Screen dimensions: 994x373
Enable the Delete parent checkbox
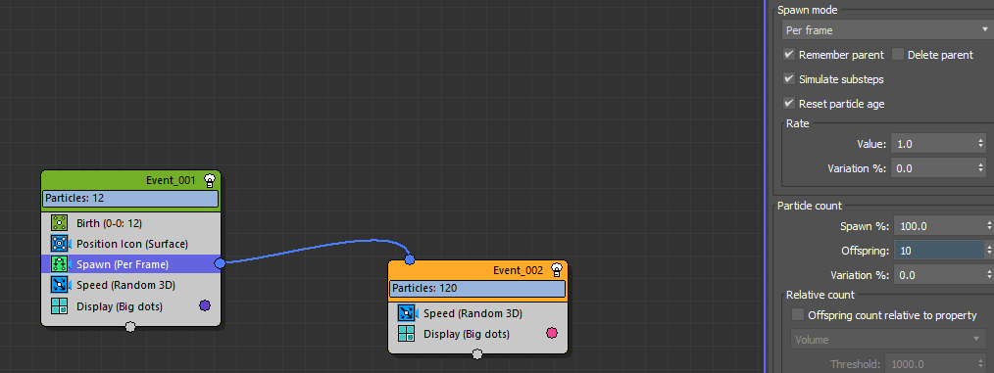coord(898,55)
